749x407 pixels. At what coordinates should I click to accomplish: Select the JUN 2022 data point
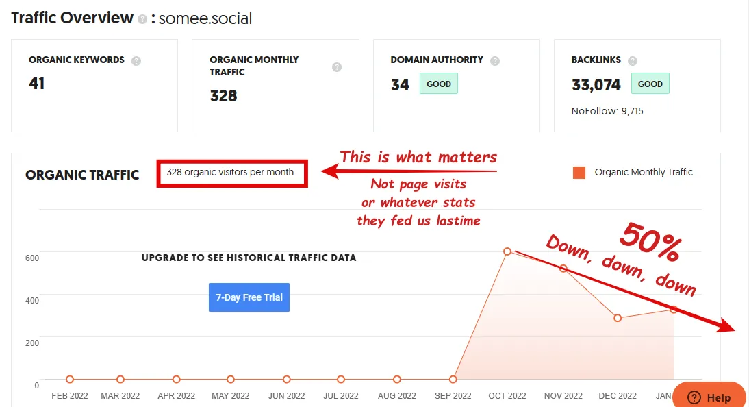[287, 379]
